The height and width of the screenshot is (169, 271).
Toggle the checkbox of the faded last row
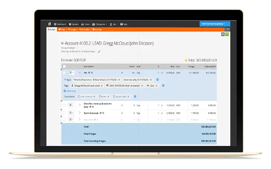pyautogui.click(x=64, y=119)
